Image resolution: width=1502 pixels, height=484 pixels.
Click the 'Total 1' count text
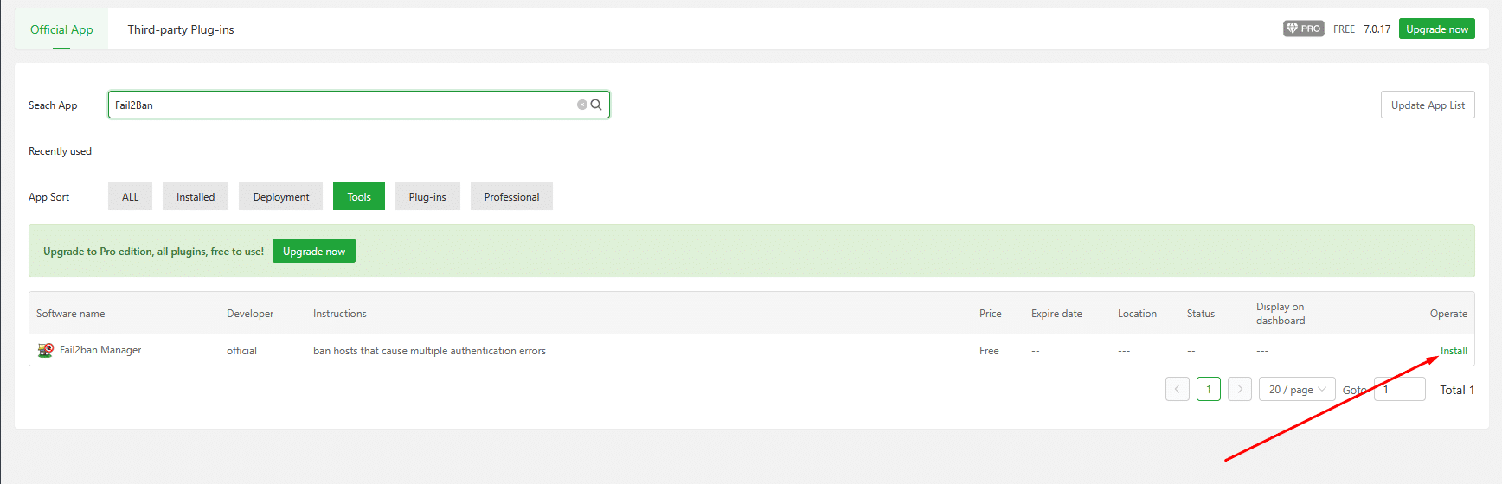pos(1457,390)
